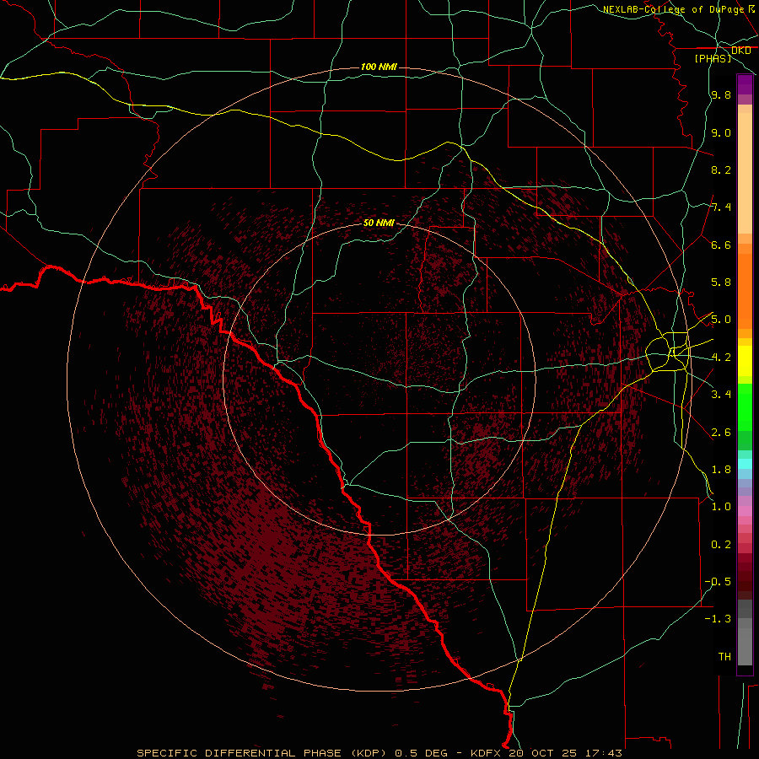
Task: Pick the cyan color bar segment
Action: point(745,464)
